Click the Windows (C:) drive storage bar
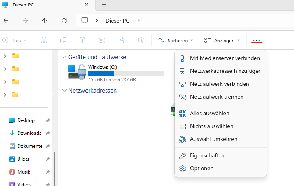 click(126, 73)
